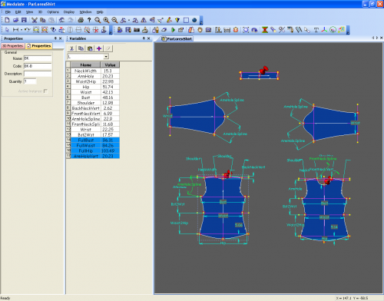Image resolution: width=384 pixels, height=301 pixels.
Task: Click the Quantity input field
Action: point(30,81)
